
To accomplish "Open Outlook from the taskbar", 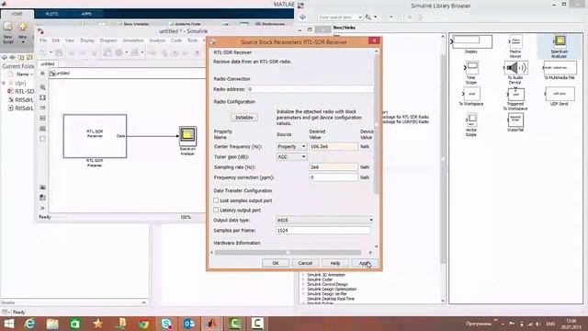I will point(189,324).
